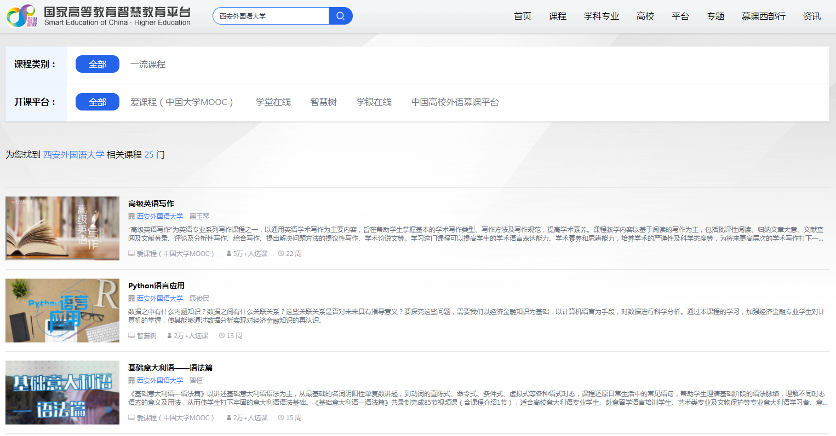Viewport: 836px width, 436px height.
Task: Open the 高级英语写作 book thumbnail
Action: pyautogui.click(x=62, y=228)
